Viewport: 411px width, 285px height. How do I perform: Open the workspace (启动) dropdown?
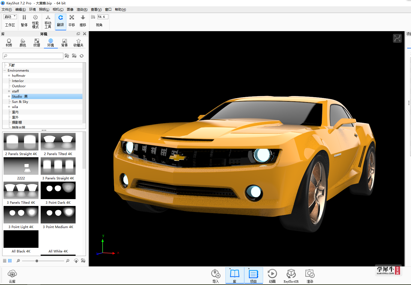tap(10, 17)
